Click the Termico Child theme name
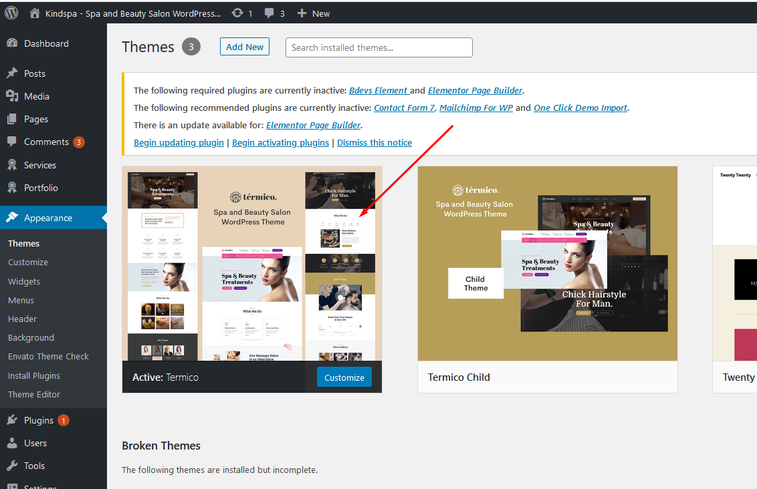The image size is (757, 489). [459, 377]
